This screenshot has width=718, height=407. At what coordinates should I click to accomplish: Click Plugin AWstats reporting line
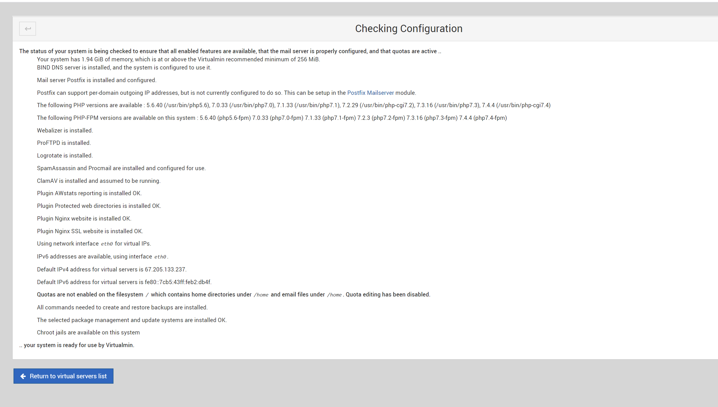[x=89, y=193]
